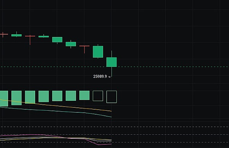Select the thinnest green candle between two red candles

(x=44, y=37)
